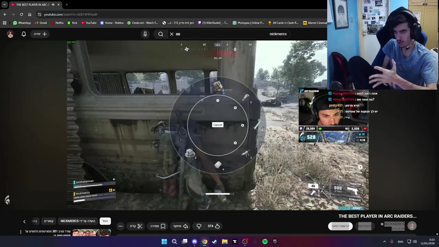Select the 'העלה על ידי NICKMERCS' chip
The height and width of the screenshot is (247, 439).
point(78,221)
